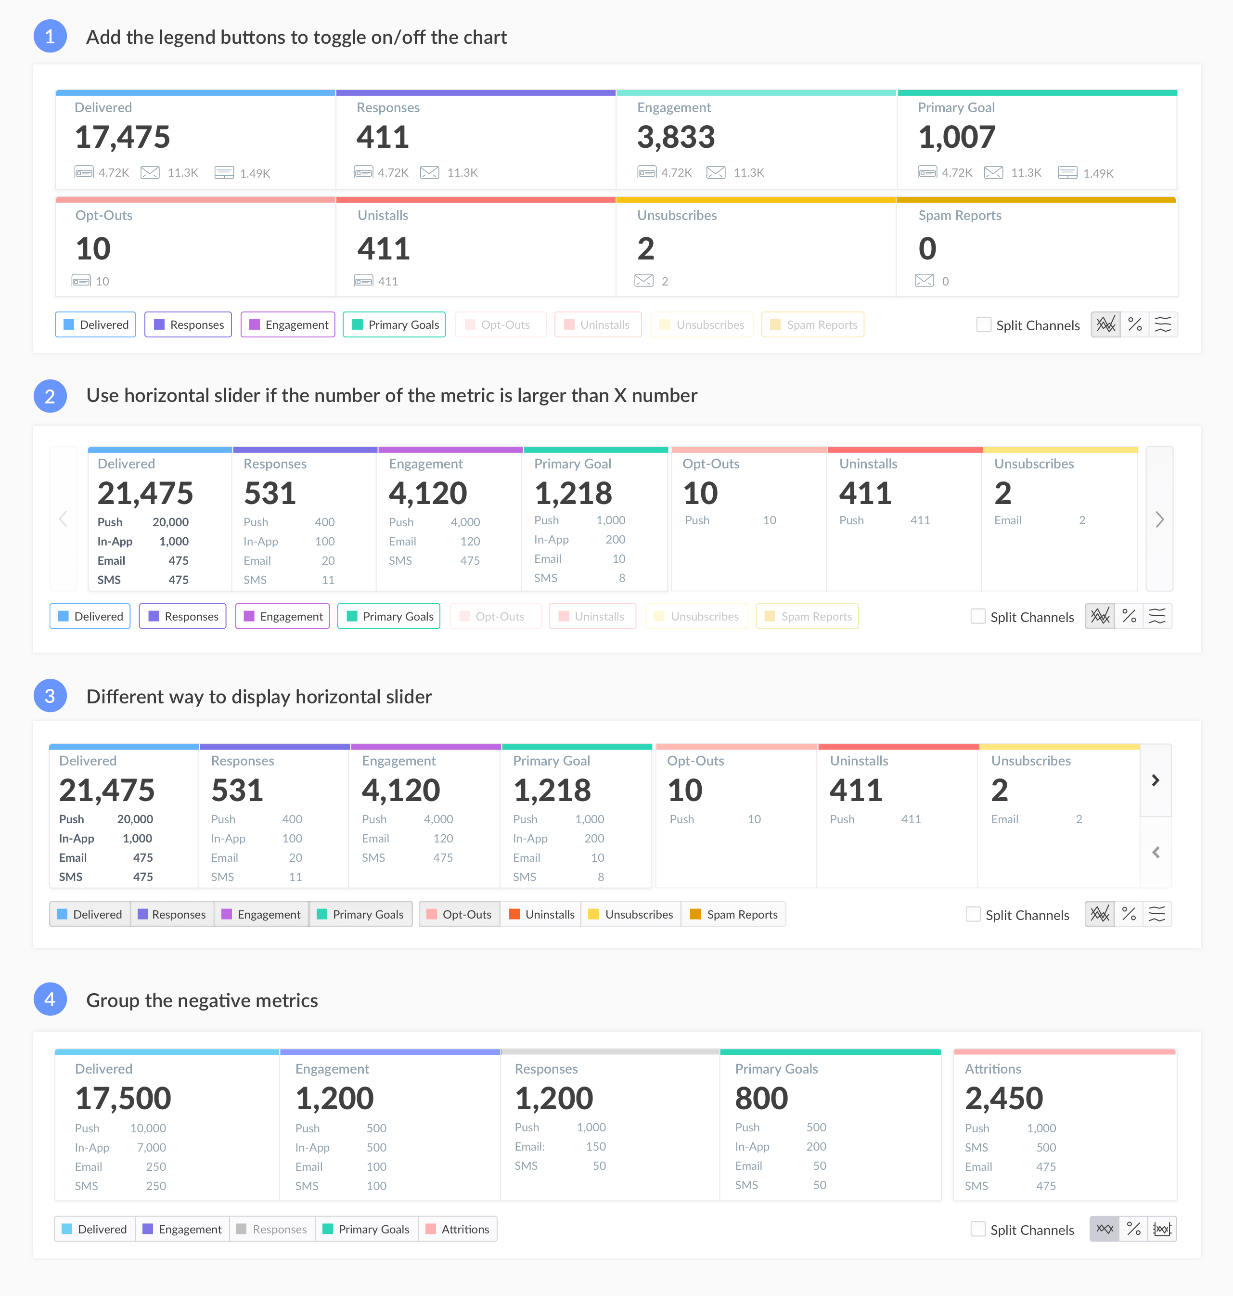Click line chart icon in section 3 toolbar
Screen dimensions: 1233x1296
(1100, 914)
